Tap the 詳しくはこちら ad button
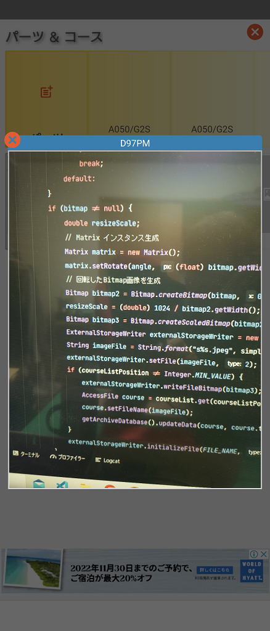 215,570
